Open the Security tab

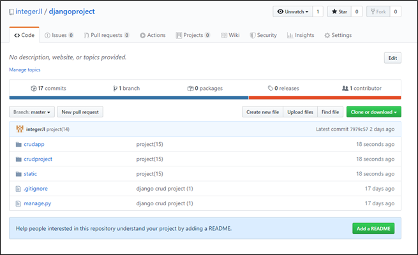(x=263, y=35)
